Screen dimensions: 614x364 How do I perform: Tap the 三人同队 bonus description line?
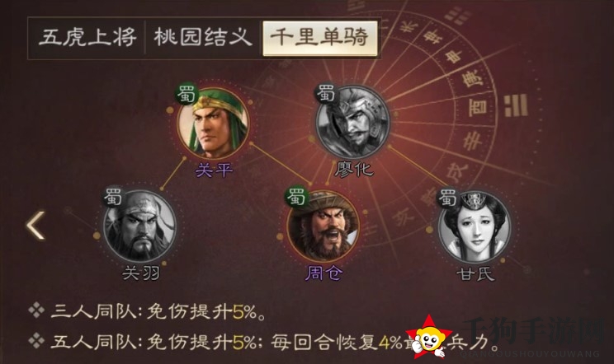tap(148, 312)
